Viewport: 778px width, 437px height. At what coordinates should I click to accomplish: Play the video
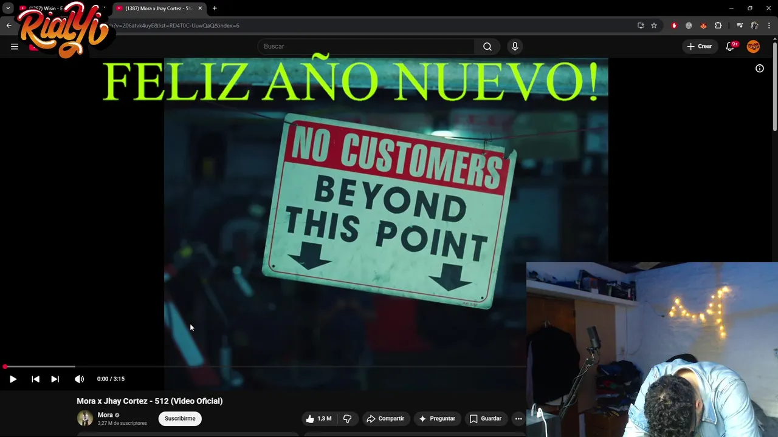click(x=13, y=379)
